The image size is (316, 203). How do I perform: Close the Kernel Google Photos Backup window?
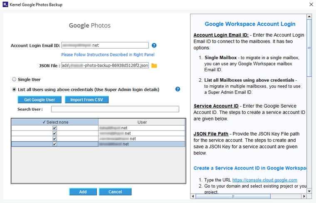(311, 5)
